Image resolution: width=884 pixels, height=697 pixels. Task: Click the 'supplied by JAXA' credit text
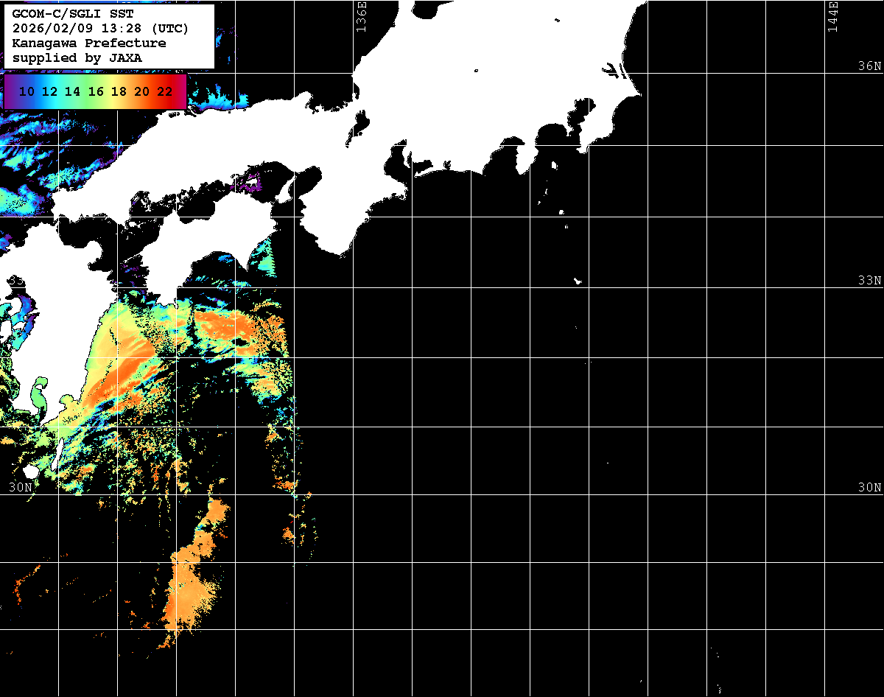click(77, 57)
